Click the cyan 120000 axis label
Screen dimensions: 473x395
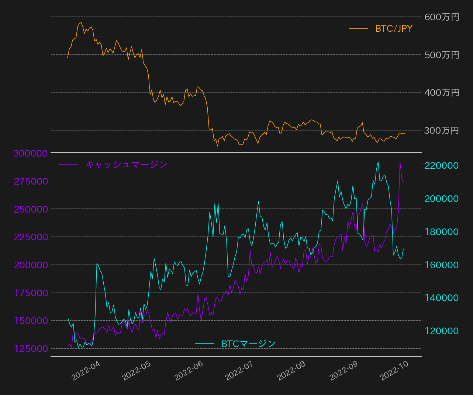(442, 331)
